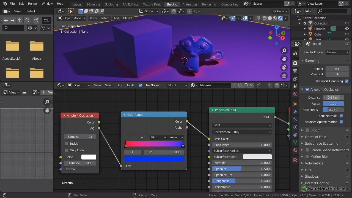Remove a stop with the ColorRamp minus icon
This screenshot has width=352, height=198.
pos(134,137)
